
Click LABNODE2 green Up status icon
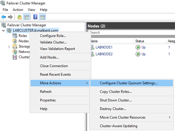[x=138, y=54]
